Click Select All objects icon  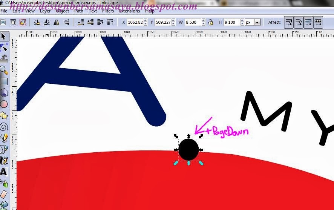(3, 22)
